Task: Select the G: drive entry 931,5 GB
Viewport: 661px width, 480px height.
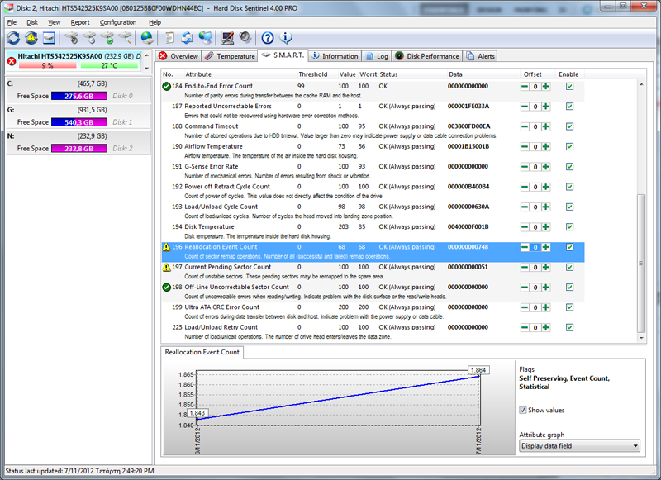Action: [x=78, y=116]
